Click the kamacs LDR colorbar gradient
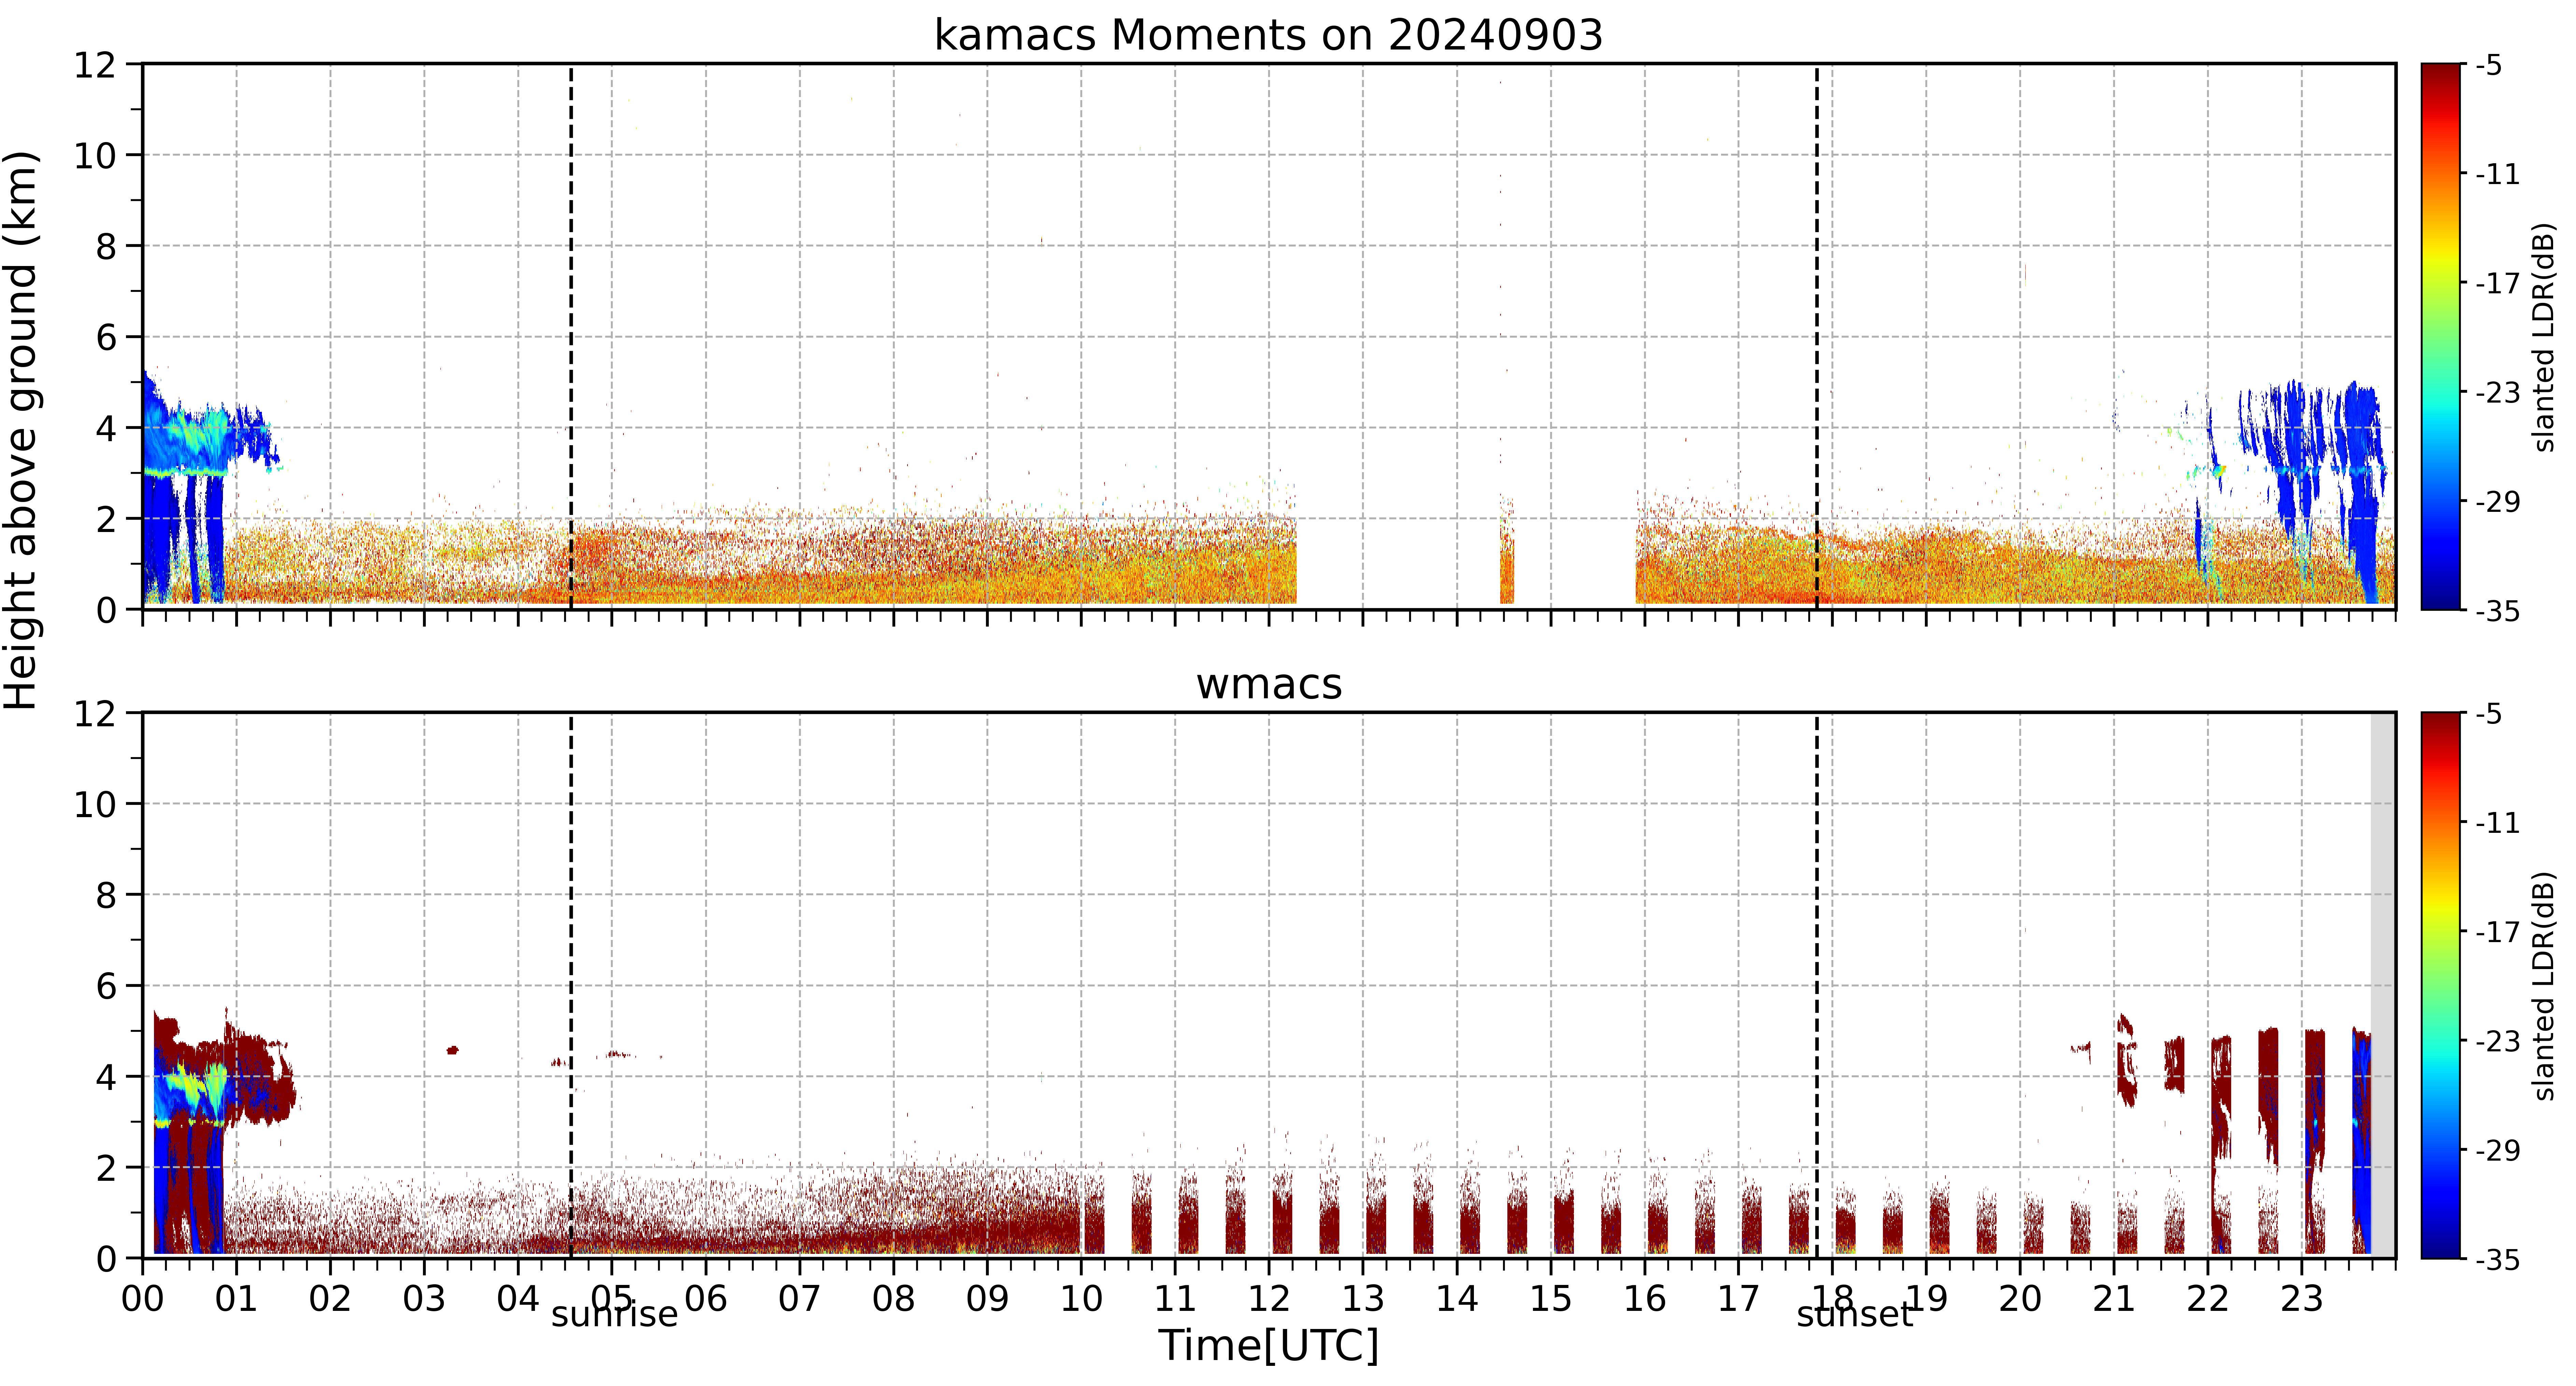Screen dimensions: 2576x1386 point(2441,337)
